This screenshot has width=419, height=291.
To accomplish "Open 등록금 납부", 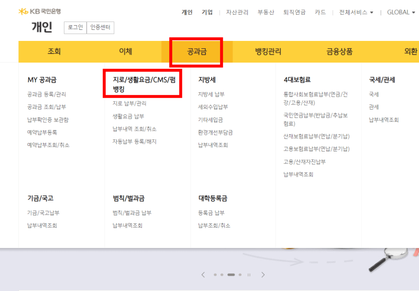I will pyautogui.click(x=211, y=213).
